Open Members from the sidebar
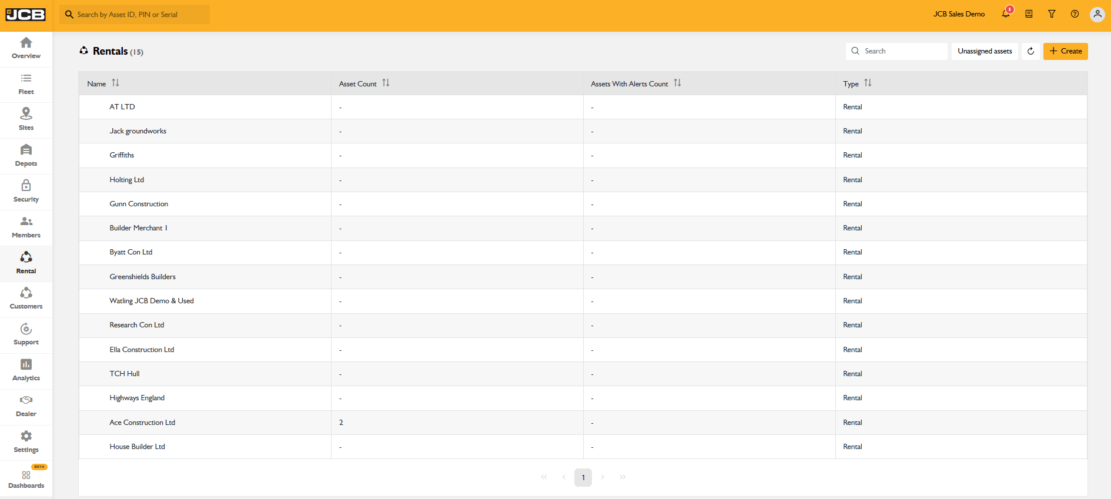 coord(26,227)
